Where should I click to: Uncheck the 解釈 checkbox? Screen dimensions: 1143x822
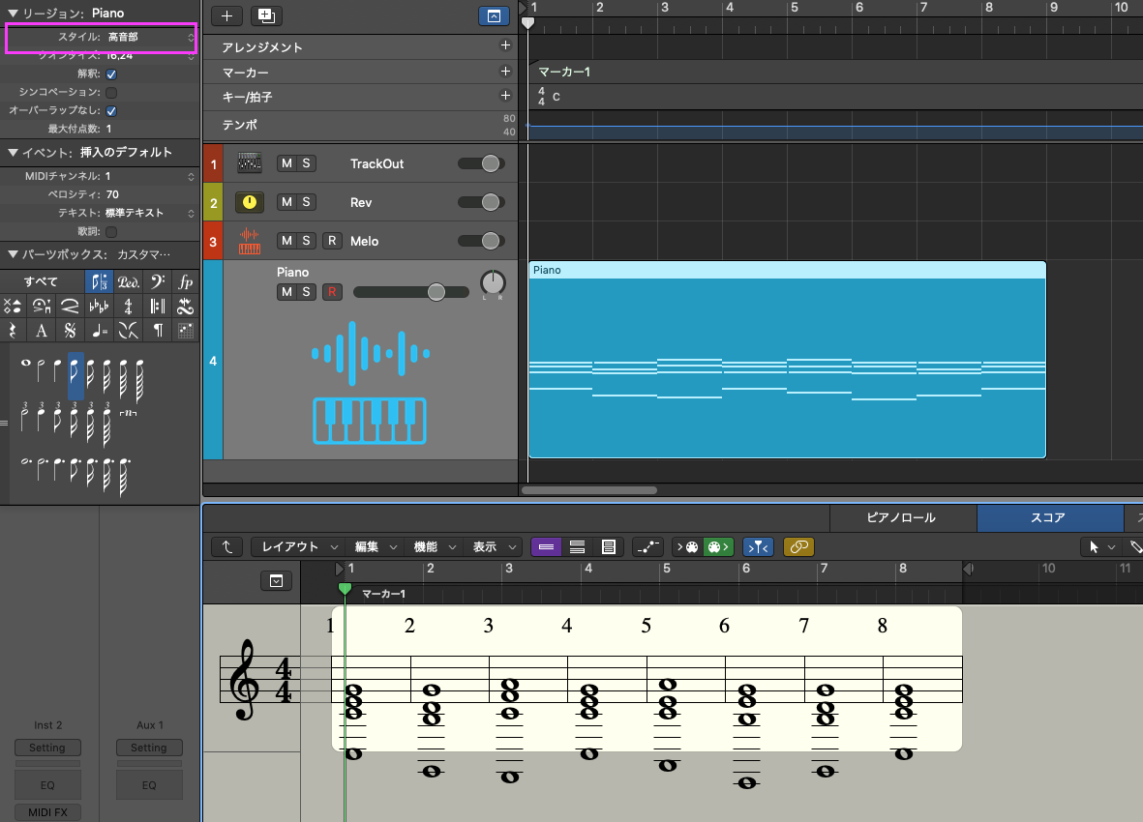click(111, 74)
